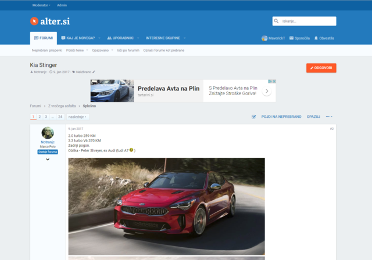This screenshot has height=260, width=372.
Task: Click the alter.si logo
Action: coord(50,21)
